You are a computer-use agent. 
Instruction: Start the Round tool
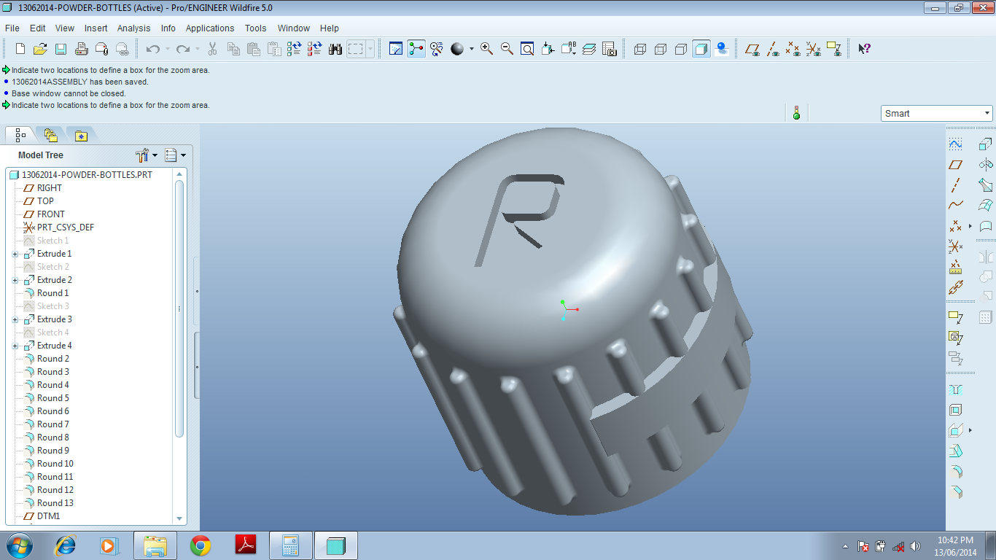point(956,471)
